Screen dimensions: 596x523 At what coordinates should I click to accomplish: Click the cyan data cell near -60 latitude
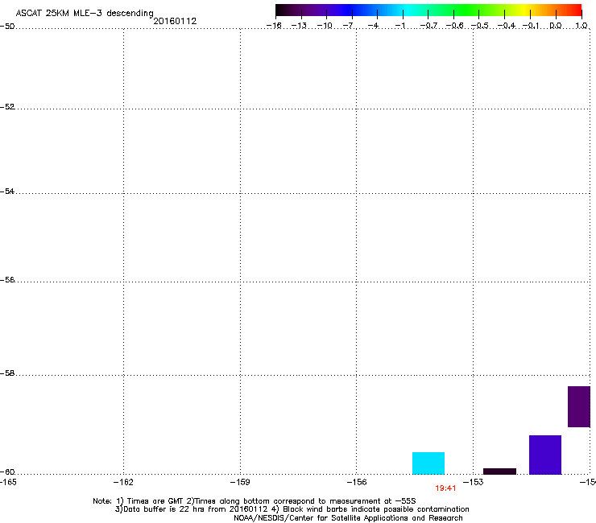click(428, 463)
